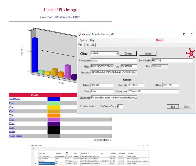Open the Virtual Machine link in PC Age table
The height and width of the screenshot is (166, 196).
pos(15,99)
